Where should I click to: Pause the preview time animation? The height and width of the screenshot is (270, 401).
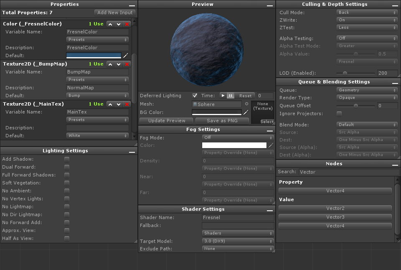(231, 96)
